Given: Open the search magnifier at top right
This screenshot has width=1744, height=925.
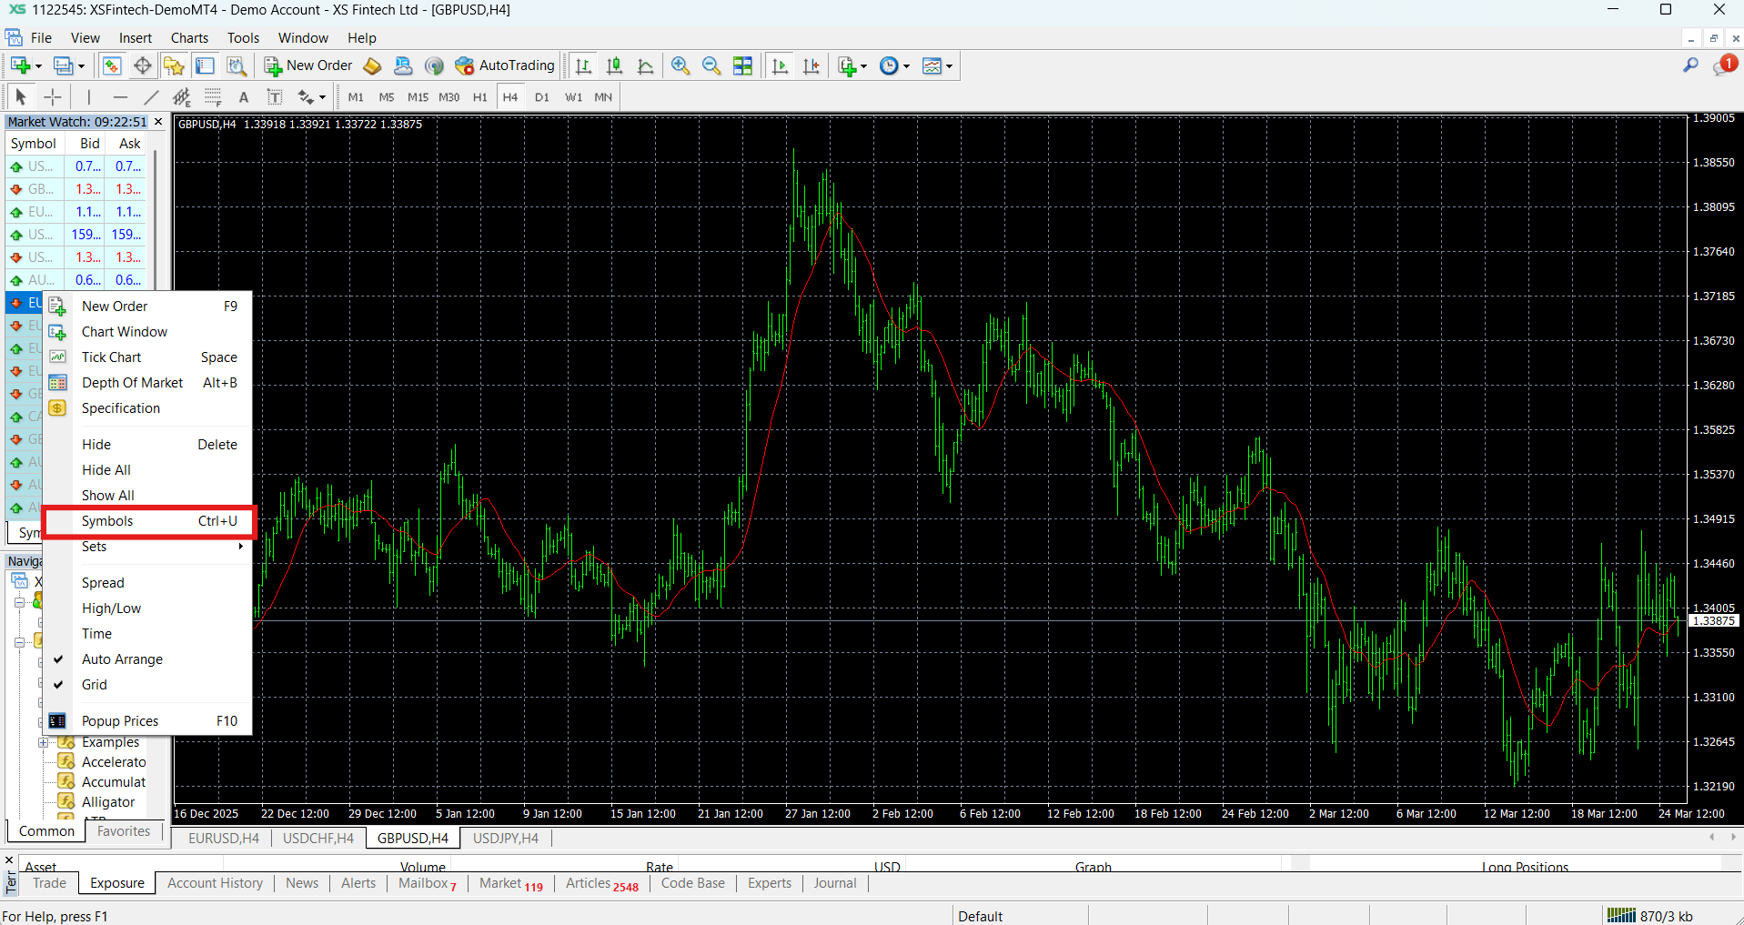Looking at the screenshot, I should click(1690, 65).
